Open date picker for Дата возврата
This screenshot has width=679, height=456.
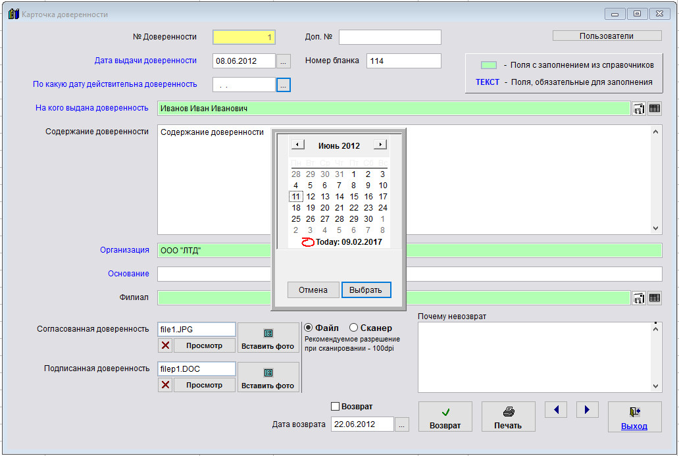tap(401, 424)
